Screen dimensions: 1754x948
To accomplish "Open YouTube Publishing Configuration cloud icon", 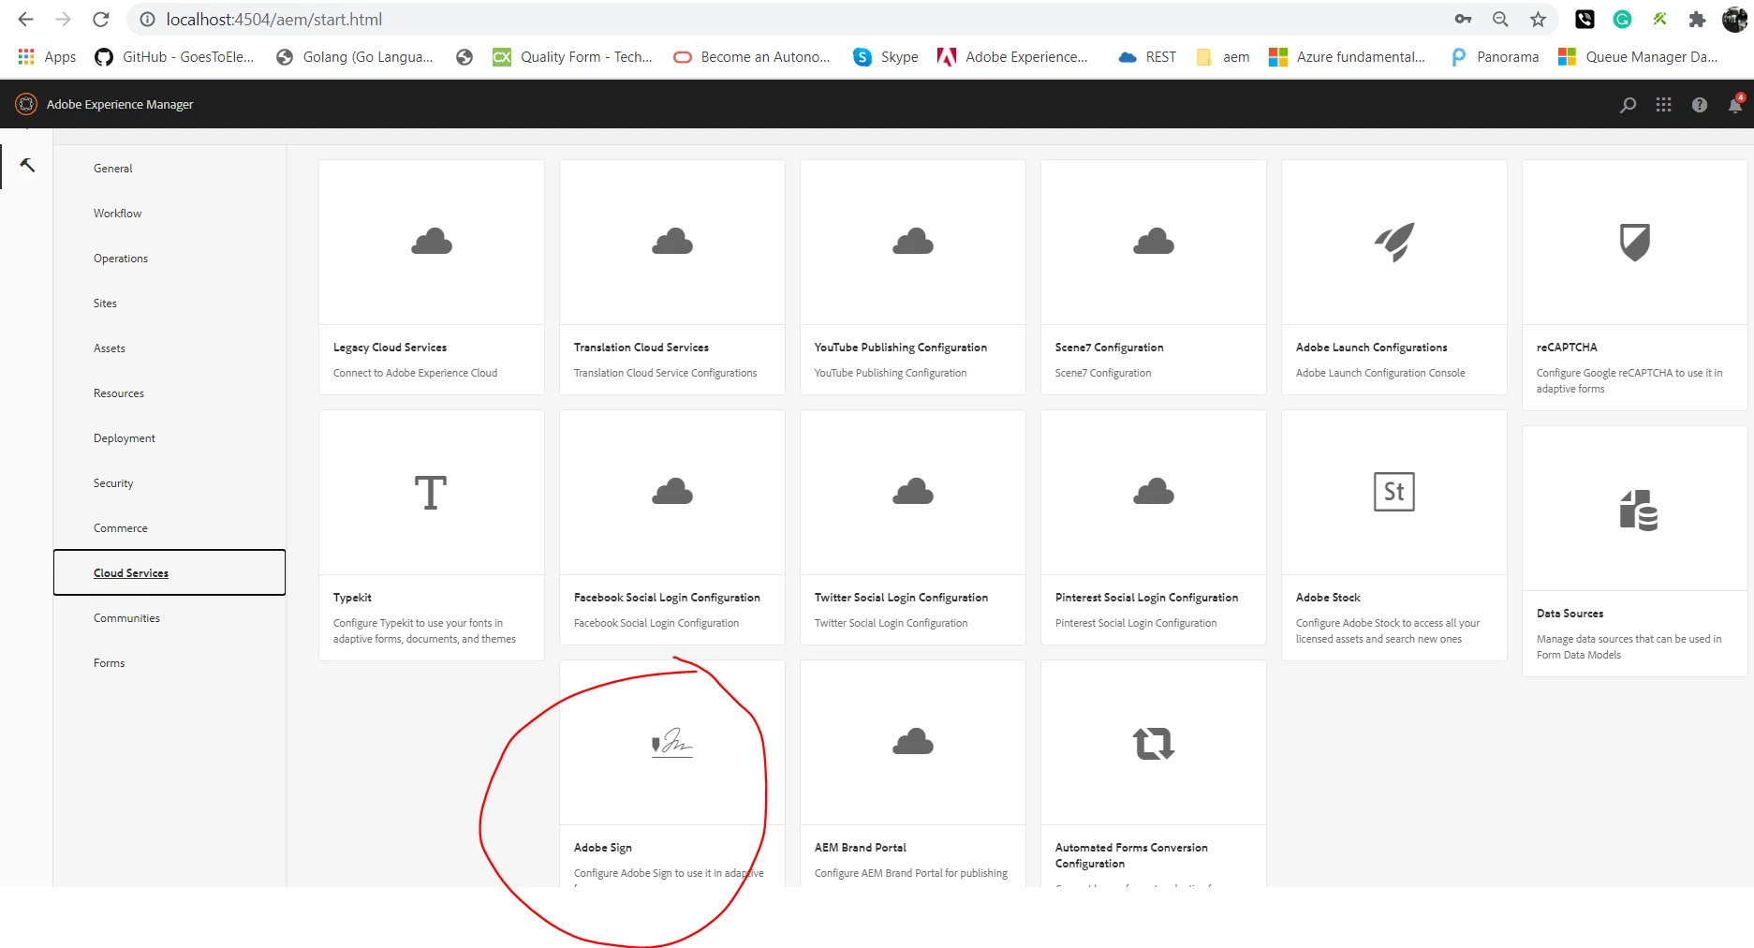I will (913, 243).
